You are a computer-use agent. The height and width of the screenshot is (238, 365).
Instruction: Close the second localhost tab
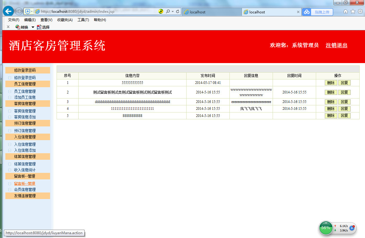coord(298,12)
